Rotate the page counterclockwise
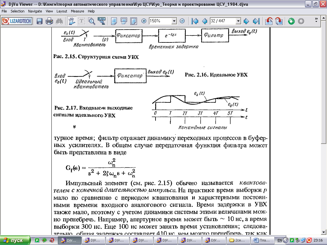 click(x=269, y=21)
